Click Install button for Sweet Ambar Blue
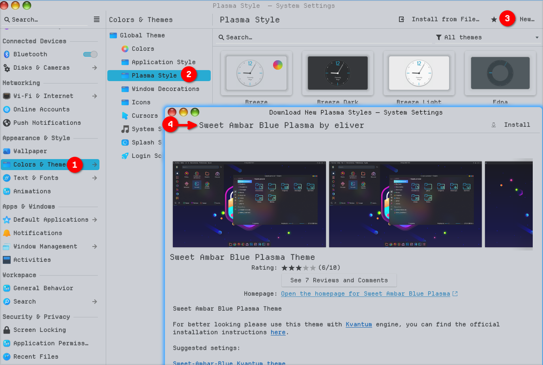Screen dimensions: 543x365 pyautogui.click(x=511, y=125)
